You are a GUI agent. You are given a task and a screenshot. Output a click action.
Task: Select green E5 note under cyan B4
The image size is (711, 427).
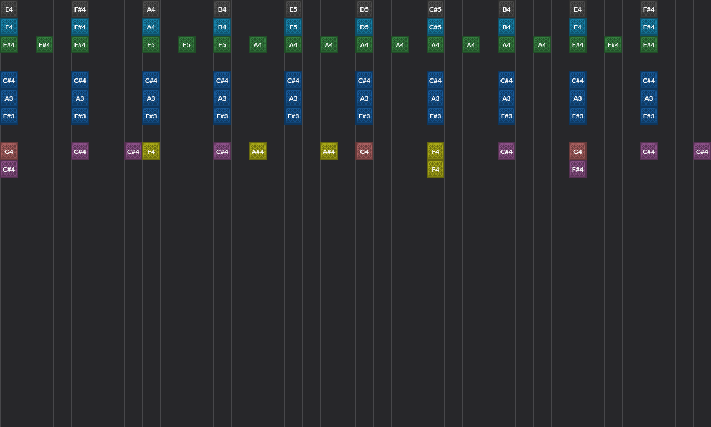pyautogui.click(x=222, y=45)
